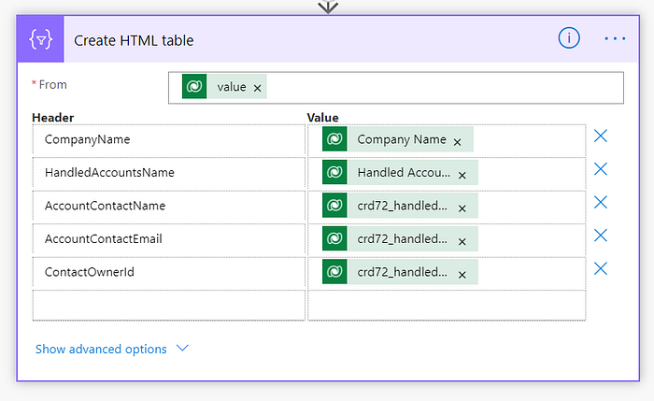Edit the HandledAccountsName header field
Screen dimensions: 654x401
[169, 173]
